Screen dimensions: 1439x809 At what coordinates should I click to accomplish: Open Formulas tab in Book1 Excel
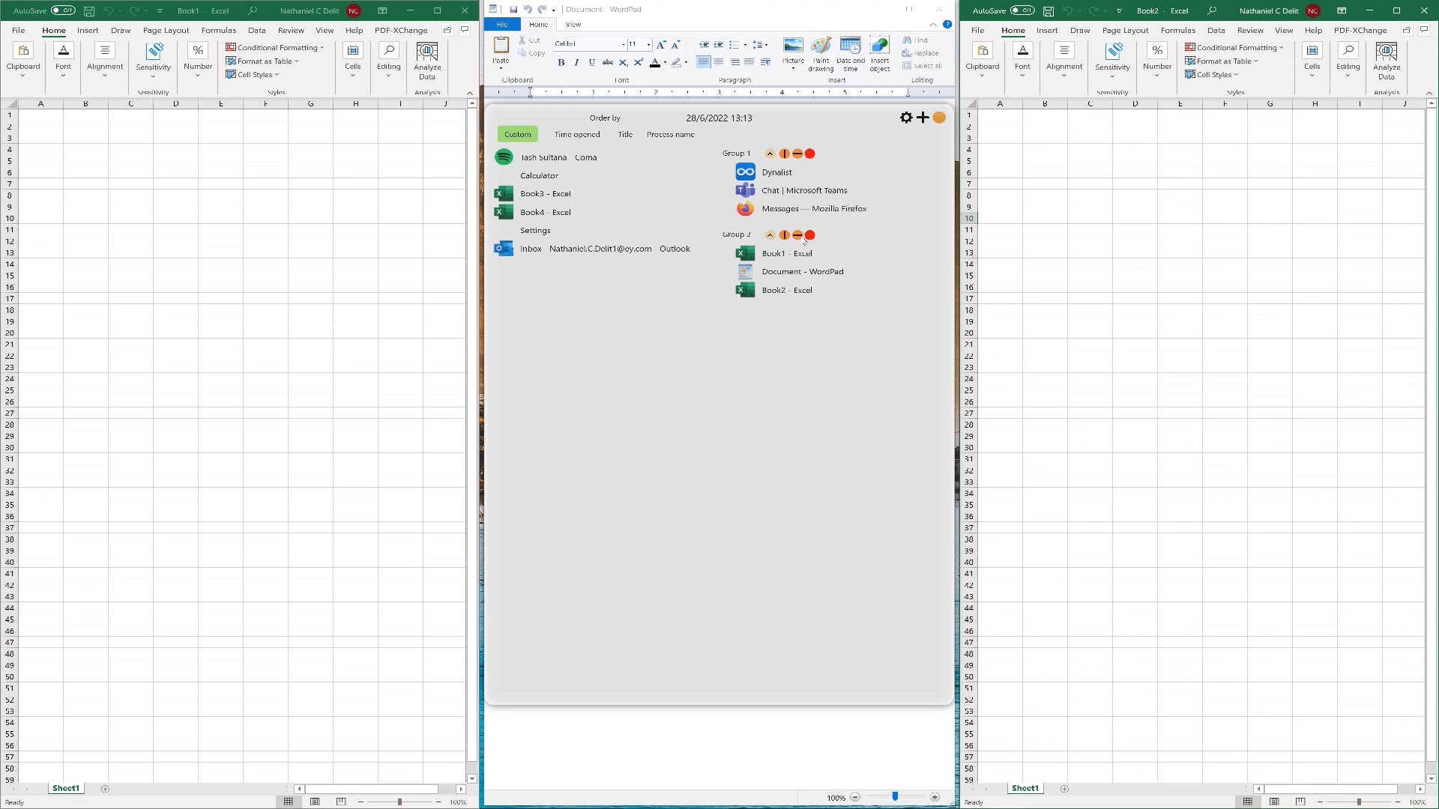219,31
